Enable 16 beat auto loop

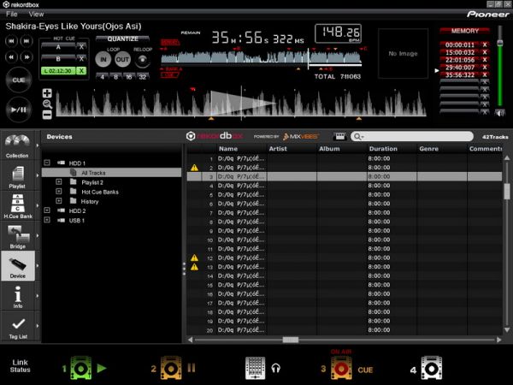point(129,77)
